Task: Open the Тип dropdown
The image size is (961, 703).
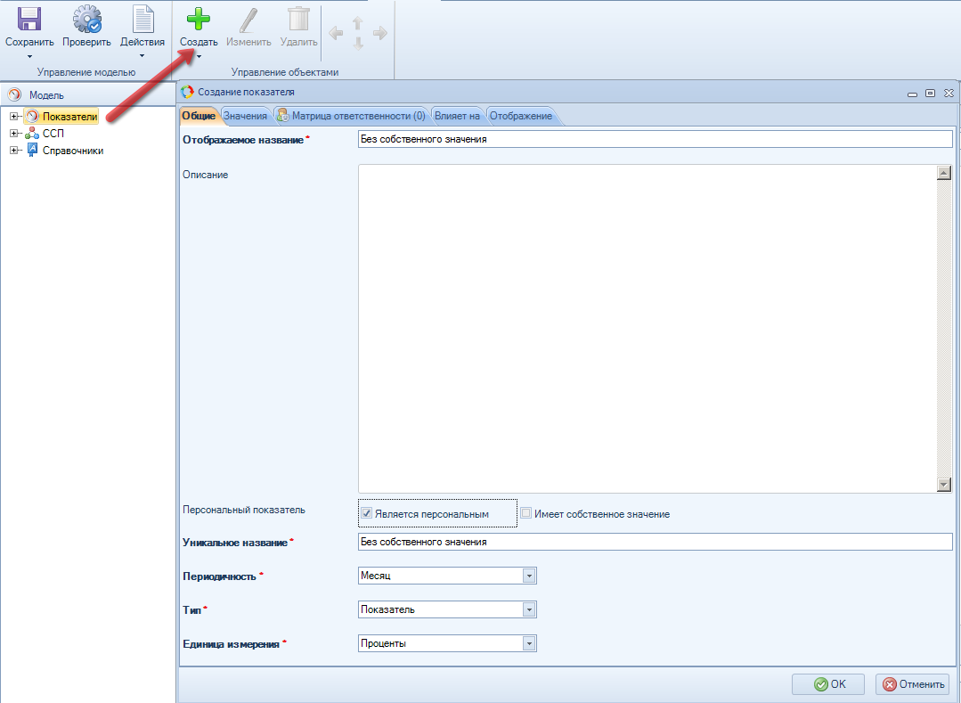Action: tap(529, 609)
